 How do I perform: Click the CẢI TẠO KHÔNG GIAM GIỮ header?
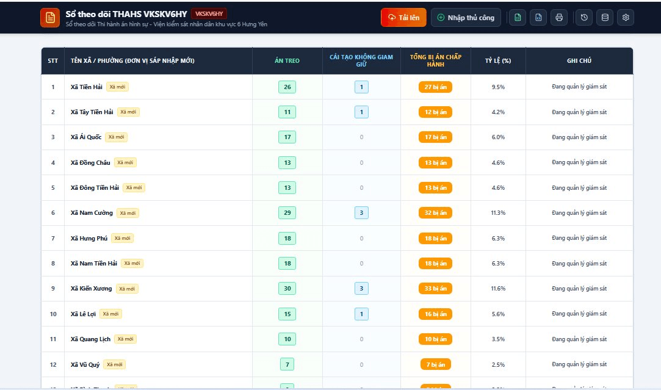(x=361, y=60)
